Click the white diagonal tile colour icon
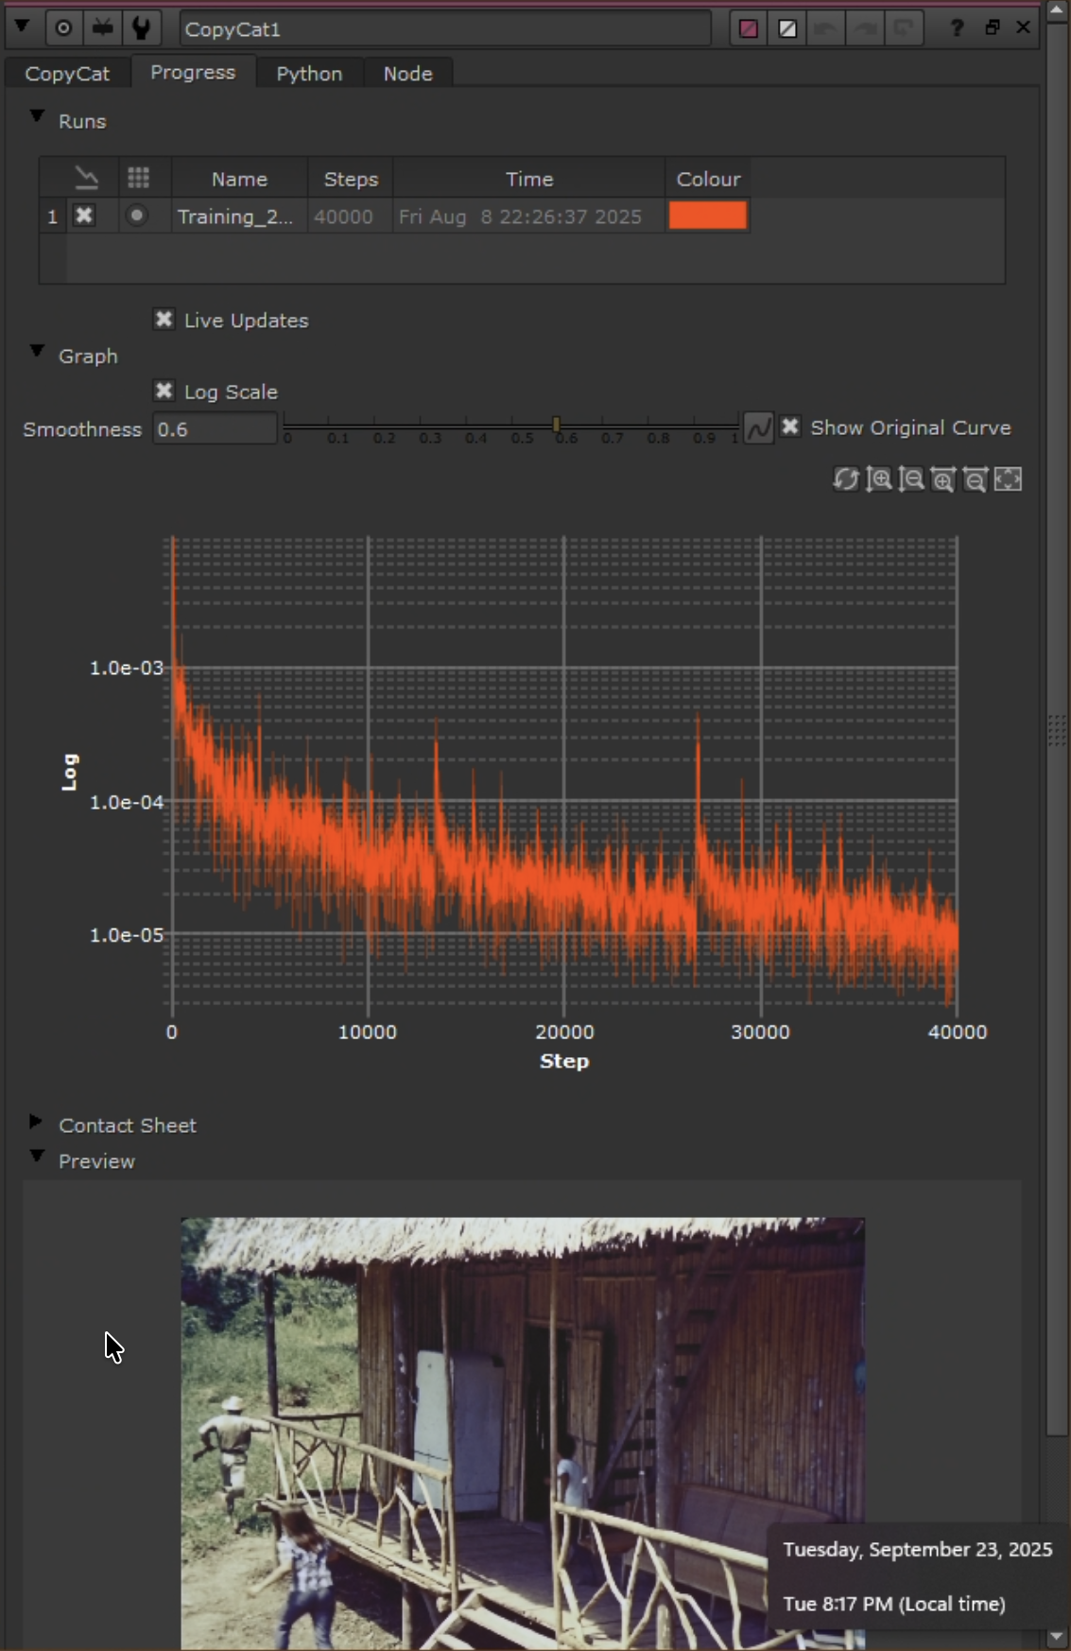This screenshot has height=1651, width=1071. 787,28
